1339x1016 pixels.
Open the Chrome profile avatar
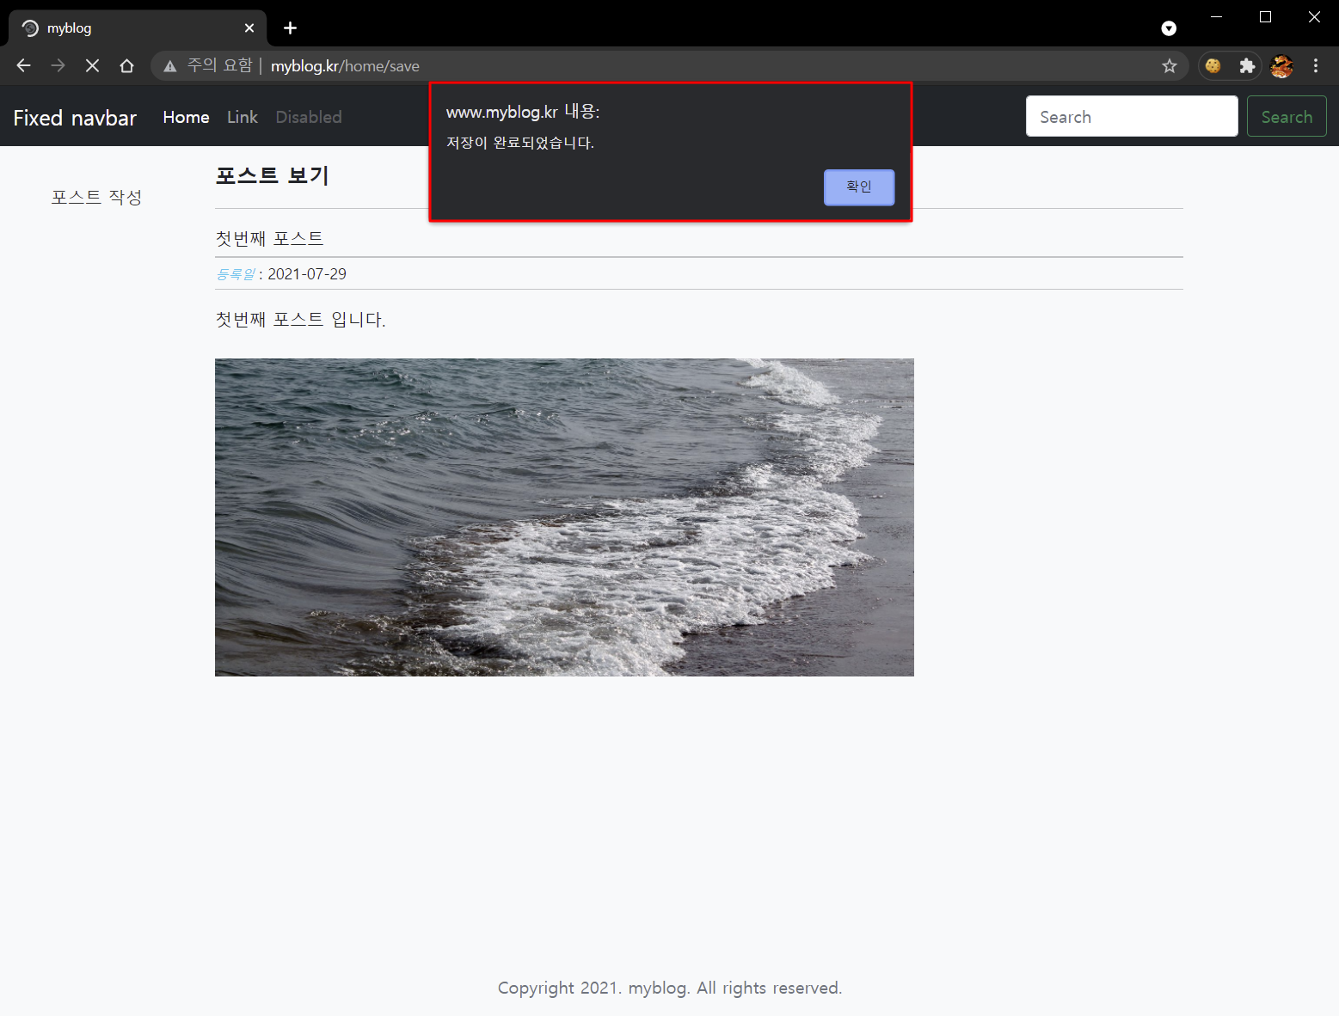point(1281,66)
